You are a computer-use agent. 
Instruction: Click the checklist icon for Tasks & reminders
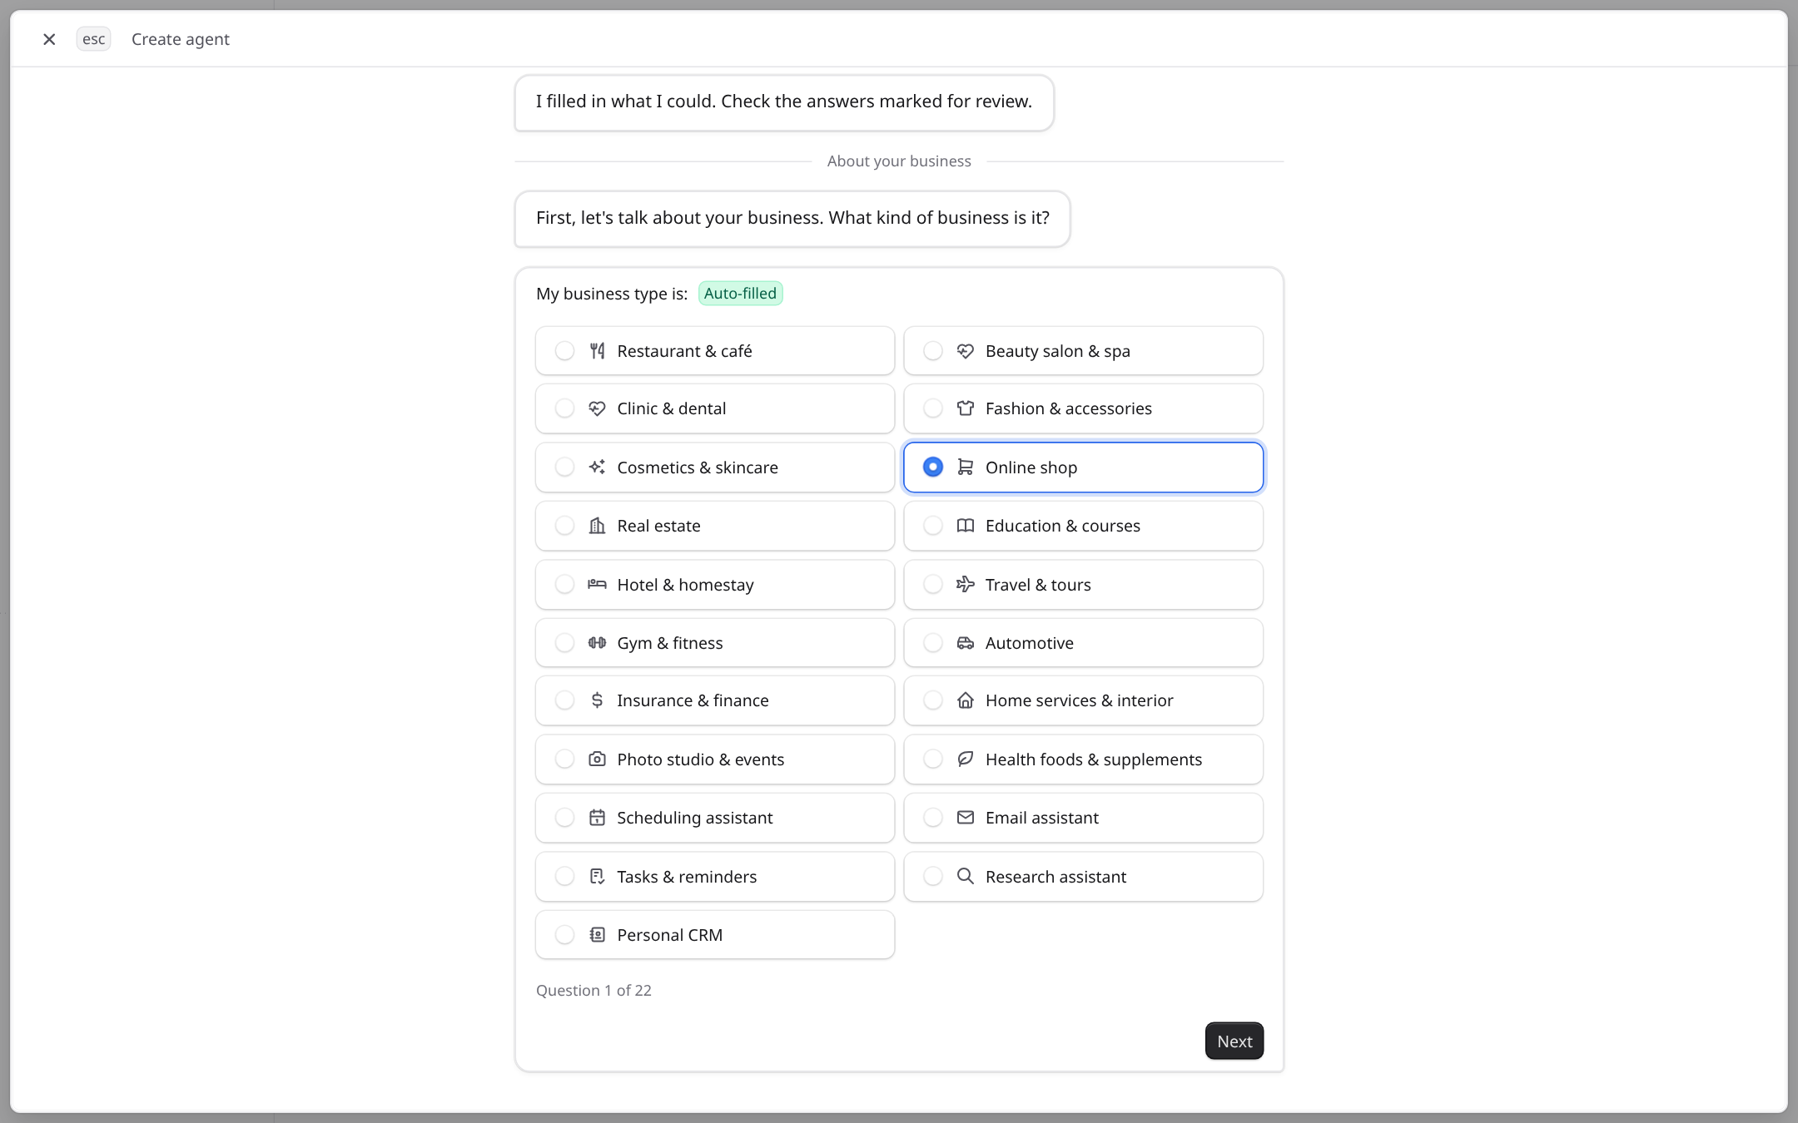tap(597, 877)
